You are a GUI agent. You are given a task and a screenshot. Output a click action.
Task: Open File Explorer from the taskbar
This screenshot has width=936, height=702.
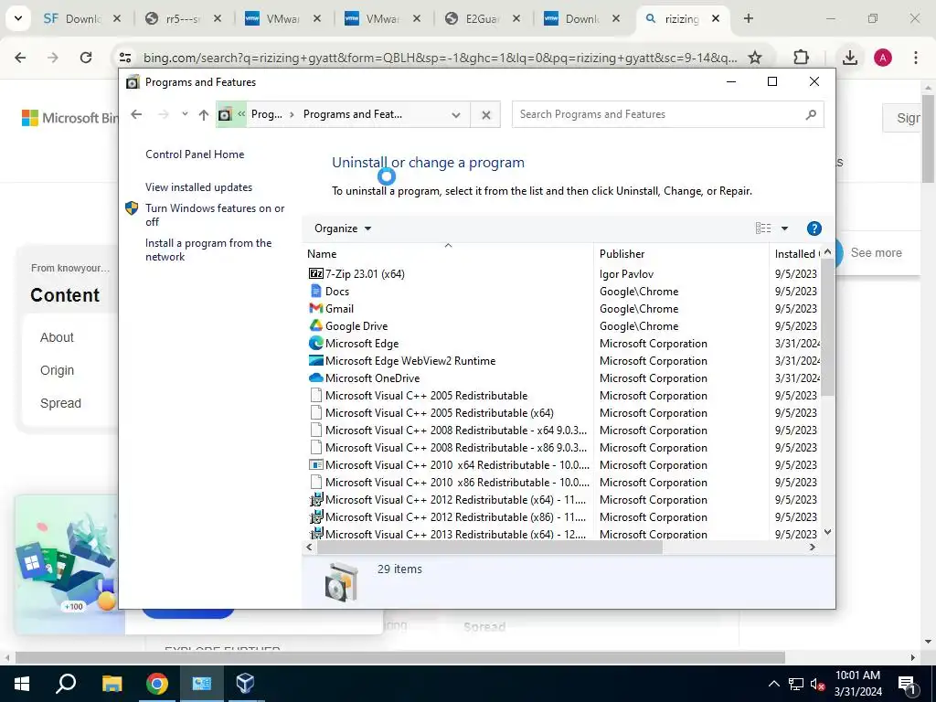coord(112,684)
